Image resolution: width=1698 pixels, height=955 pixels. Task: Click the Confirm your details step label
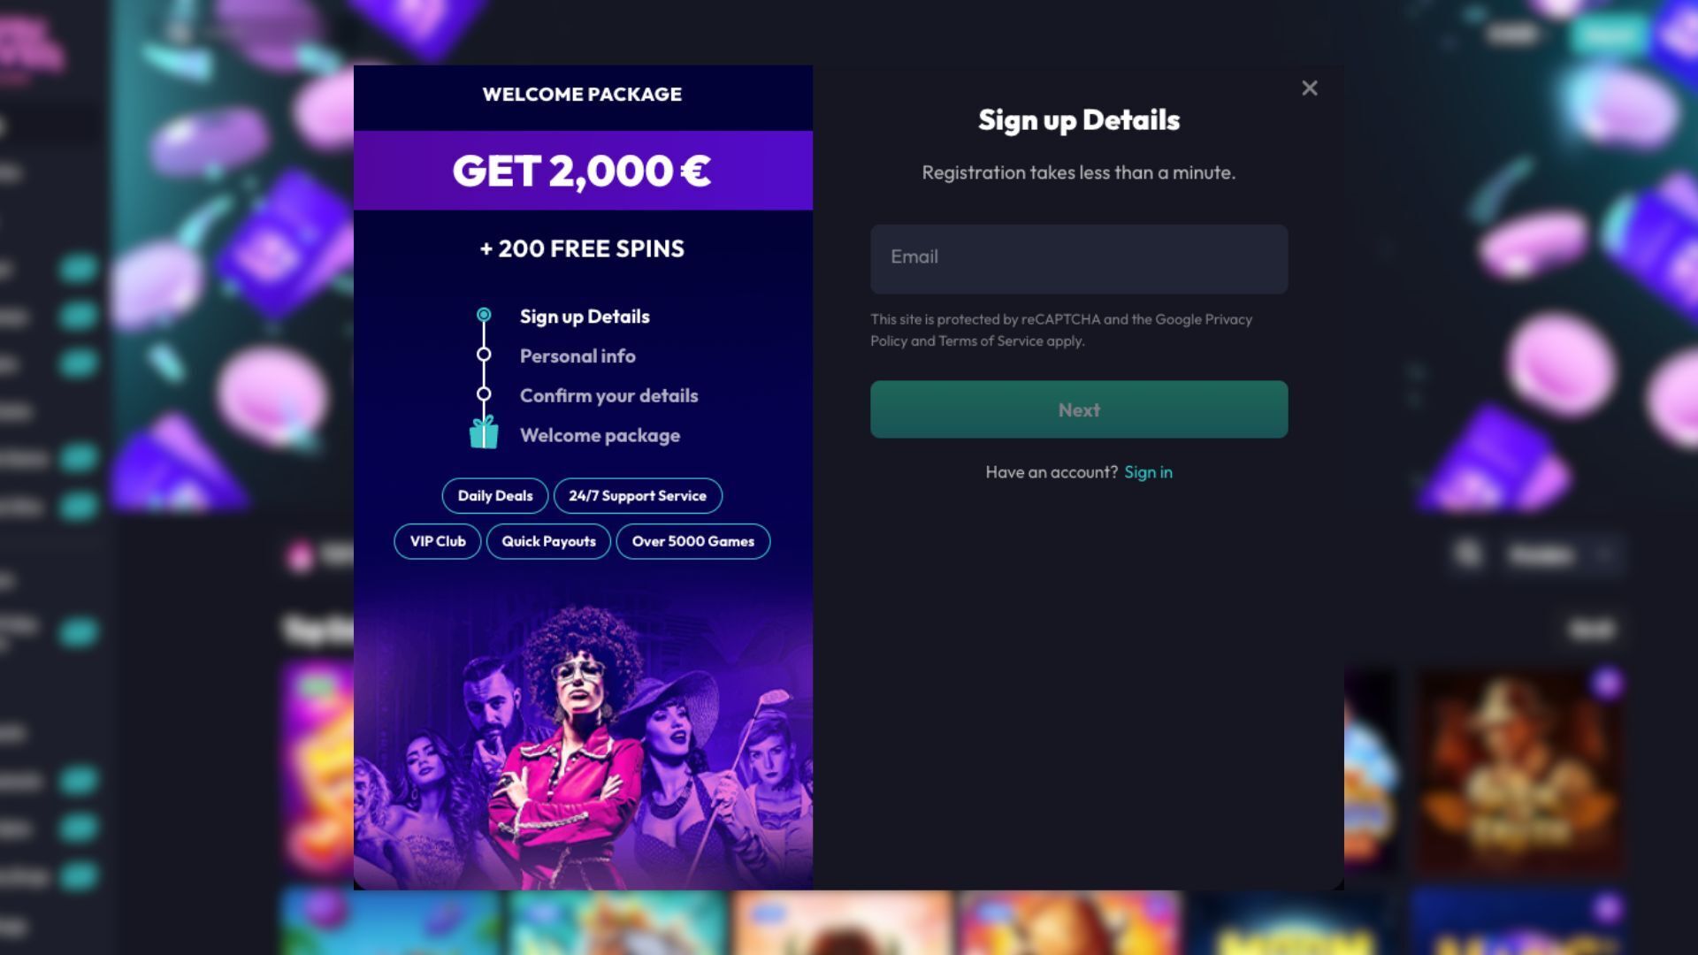(x=608, y=396)
